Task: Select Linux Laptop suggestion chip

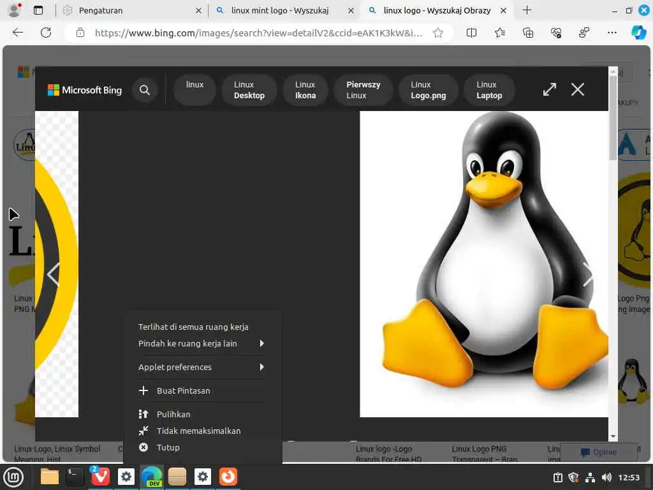Action: [489, 90]
